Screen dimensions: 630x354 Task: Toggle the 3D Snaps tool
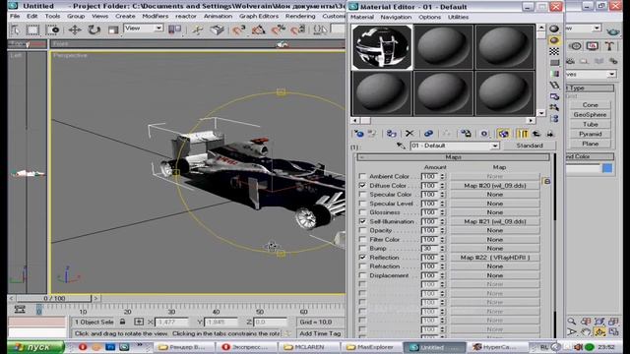239,30
